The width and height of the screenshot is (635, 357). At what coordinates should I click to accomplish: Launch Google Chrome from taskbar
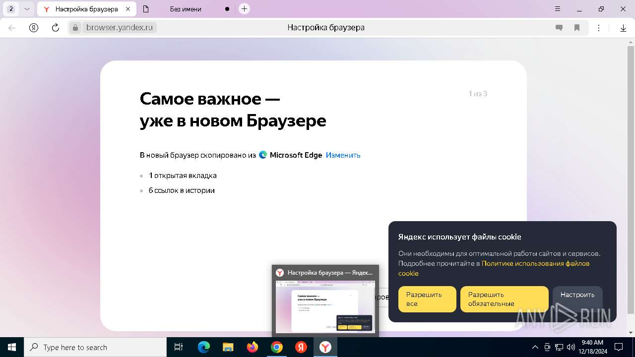tap(277, 347)
